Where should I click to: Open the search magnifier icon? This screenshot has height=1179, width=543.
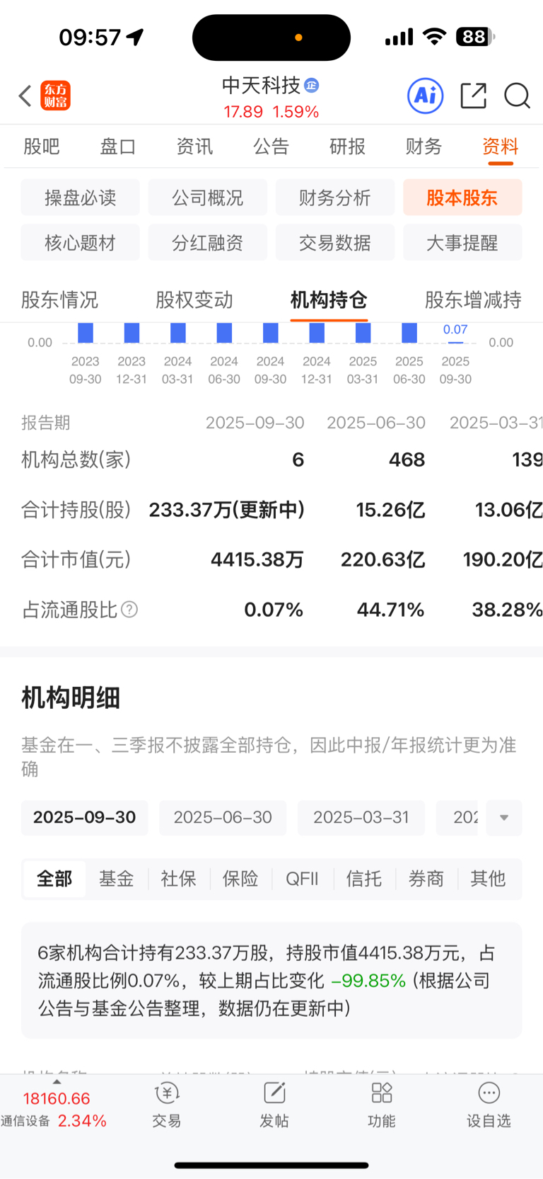[x=518, y=96]
